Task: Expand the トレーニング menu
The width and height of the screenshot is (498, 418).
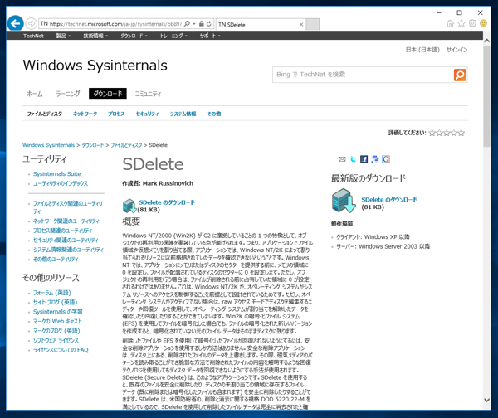Action: (x=173, y=36)
